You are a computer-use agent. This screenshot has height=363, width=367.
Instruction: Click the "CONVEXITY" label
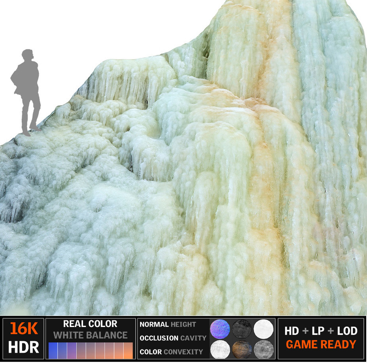(183, 352)
